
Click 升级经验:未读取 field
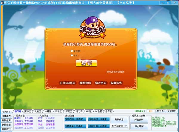click(x=99, y=126)
